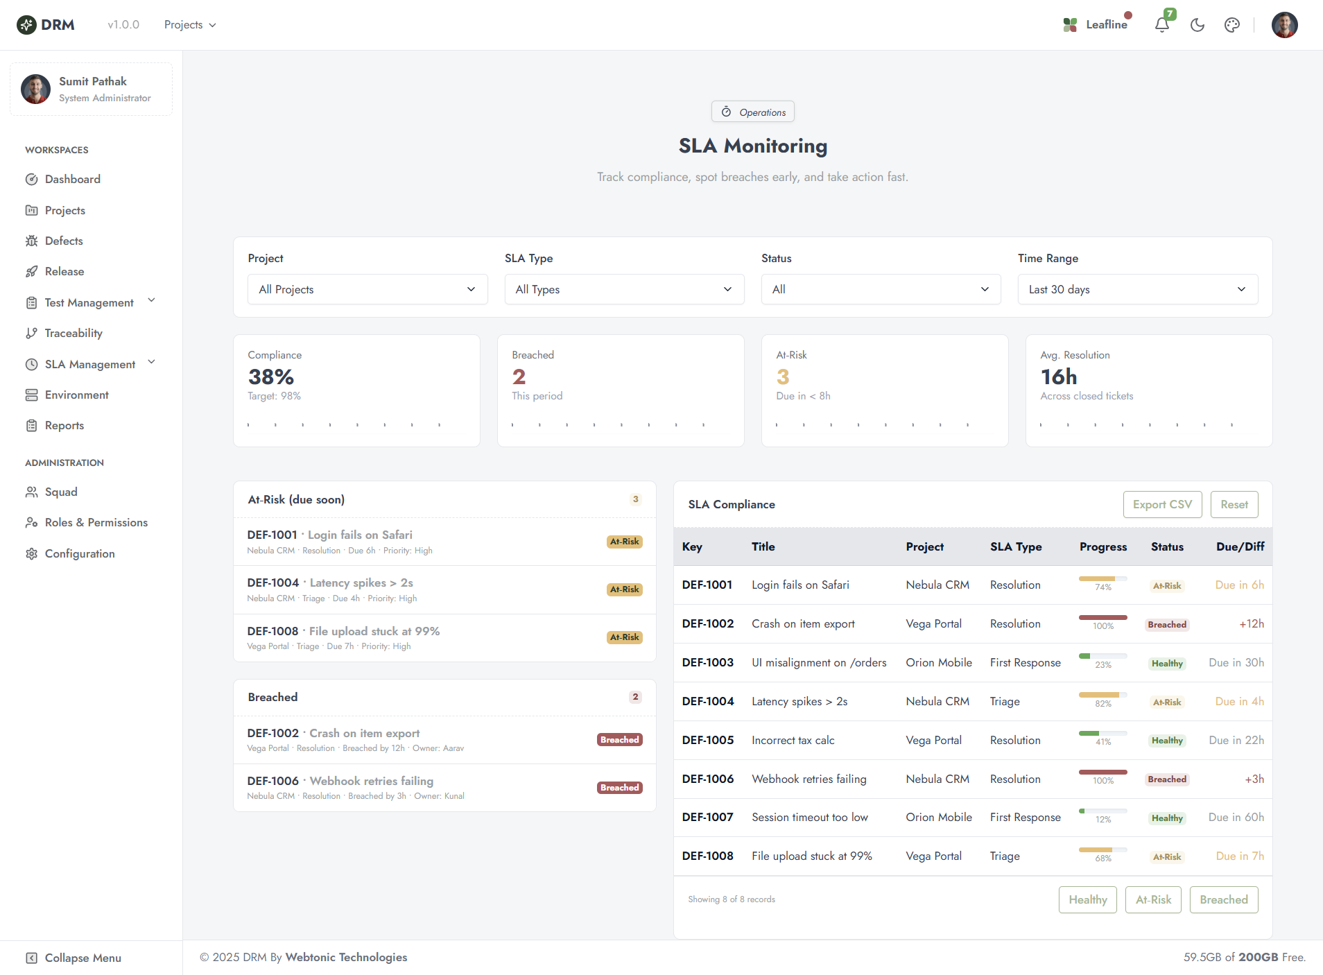Image resolution: width=1323 pixels, height=975 pixels.
Task: Open Roles & Permissions settings
Action: (95, 522)
